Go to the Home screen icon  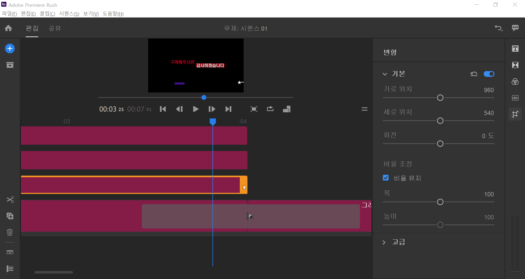pyautogui.click(x=8, y=28)
